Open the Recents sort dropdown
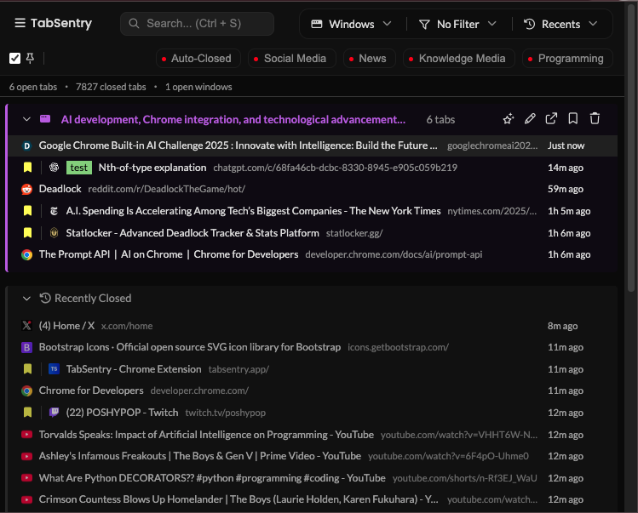The height and width of the screenshot is (513, 638). coord(560,24)
